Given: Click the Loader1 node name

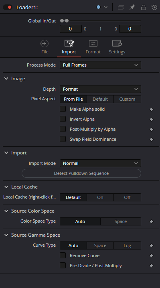Looking at the screenshot, I should pyautogui.click(x=27, y=8).
